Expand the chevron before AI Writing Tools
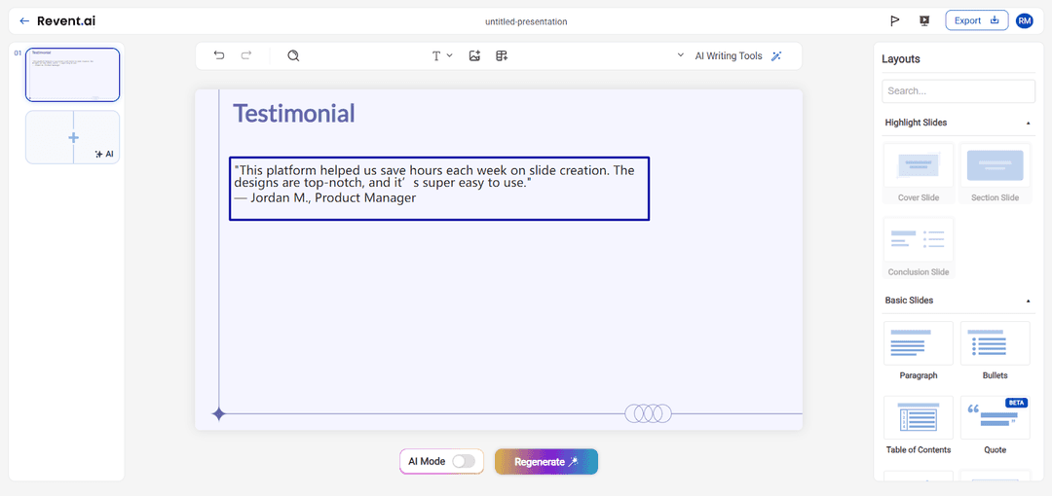Viewport: 1052px width, 496px height. pyautogui.click(x=680, y=55)
